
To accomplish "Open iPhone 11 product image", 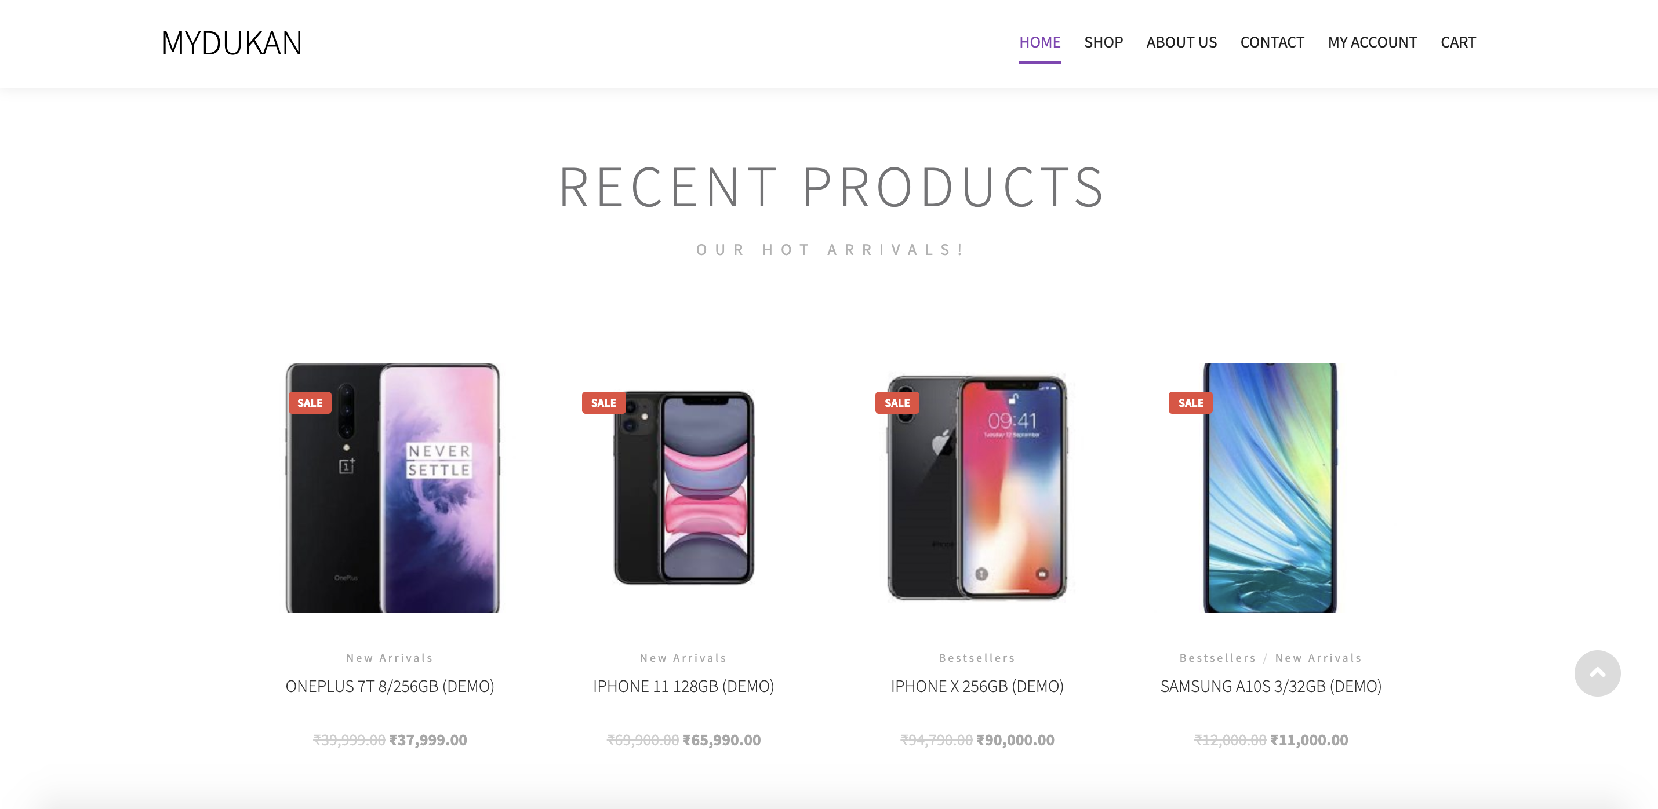I will tap(683, 488).
